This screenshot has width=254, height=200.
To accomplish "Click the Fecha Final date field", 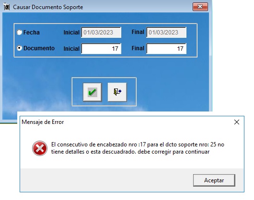I will point(166,33).
